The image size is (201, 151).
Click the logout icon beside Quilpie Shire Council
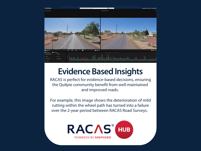[x=155, y=8]
